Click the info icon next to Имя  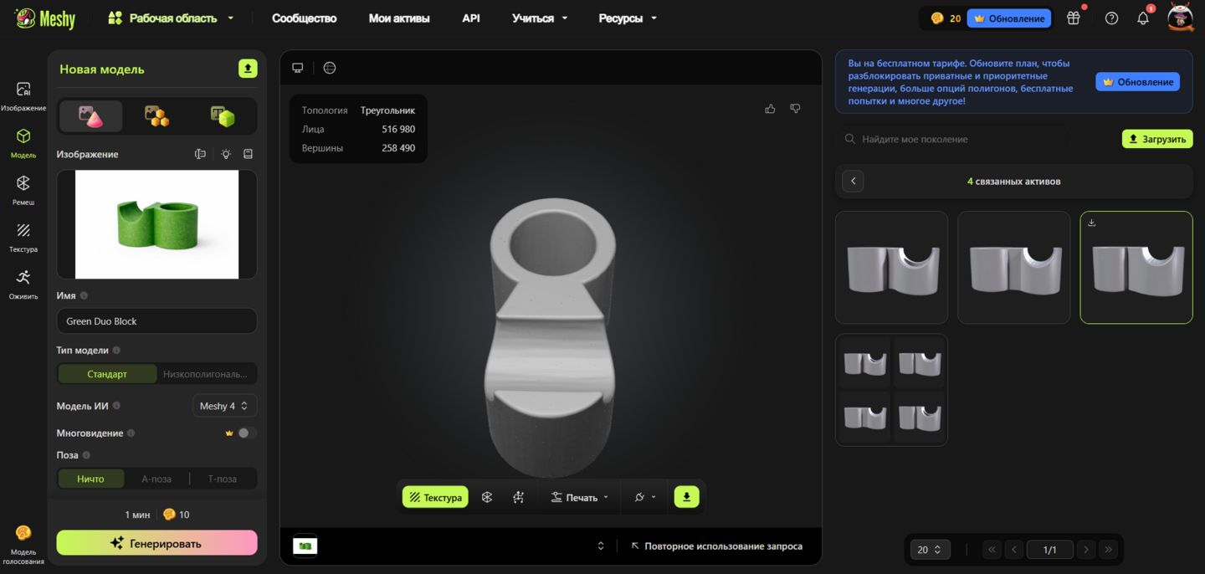point(84,295)
